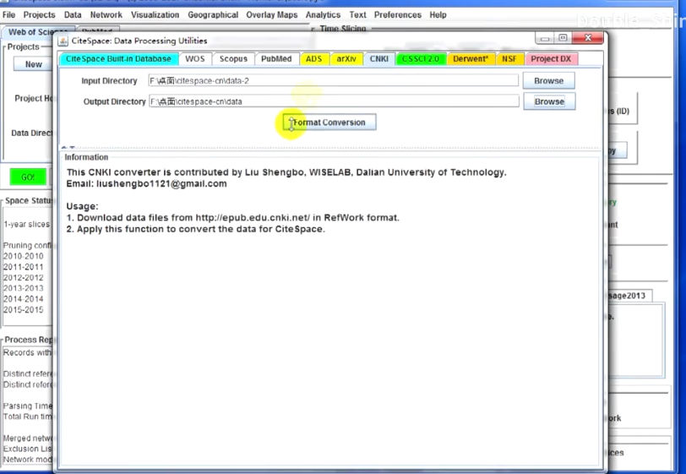Click the Email liushengbo1121@gmail.com line

pyautogui.click(x=146, y=184)
